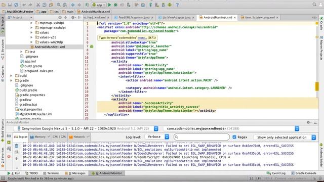
Task: Toggle the Regex checkbox
Action: click(234, 137)
